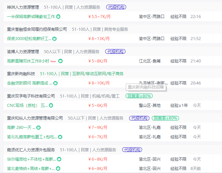Click location 璧山区-其他
This screenshot has height=173, width=222.
click(x=150, y=106)
